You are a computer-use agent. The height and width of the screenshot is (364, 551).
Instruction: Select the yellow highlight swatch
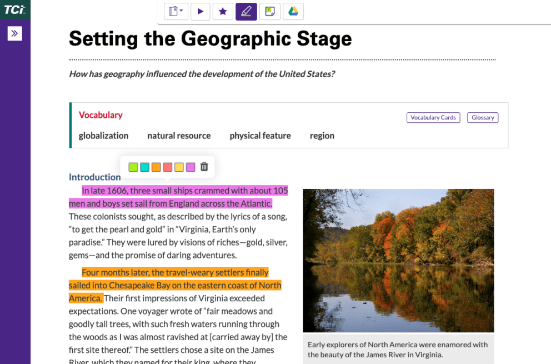click(179, 167)
